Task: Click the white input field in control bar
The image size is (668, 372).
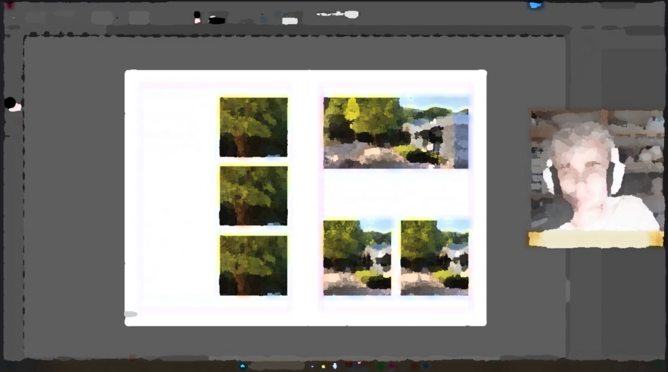Action: [290, 21]
